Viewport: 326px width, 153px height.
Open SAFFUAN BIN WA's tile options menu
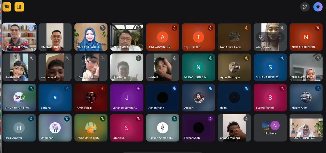point(31,28)
